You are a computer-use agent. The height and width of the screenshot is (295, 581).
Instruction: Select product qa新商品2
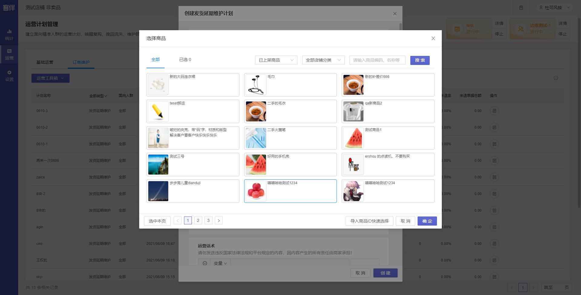click(388, 111)
